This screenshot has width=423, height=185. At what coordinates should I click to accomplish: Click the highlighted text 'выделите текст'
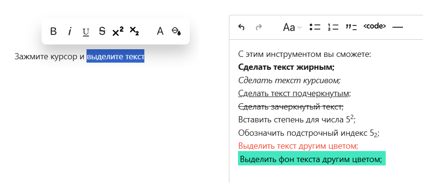[116, 56]
